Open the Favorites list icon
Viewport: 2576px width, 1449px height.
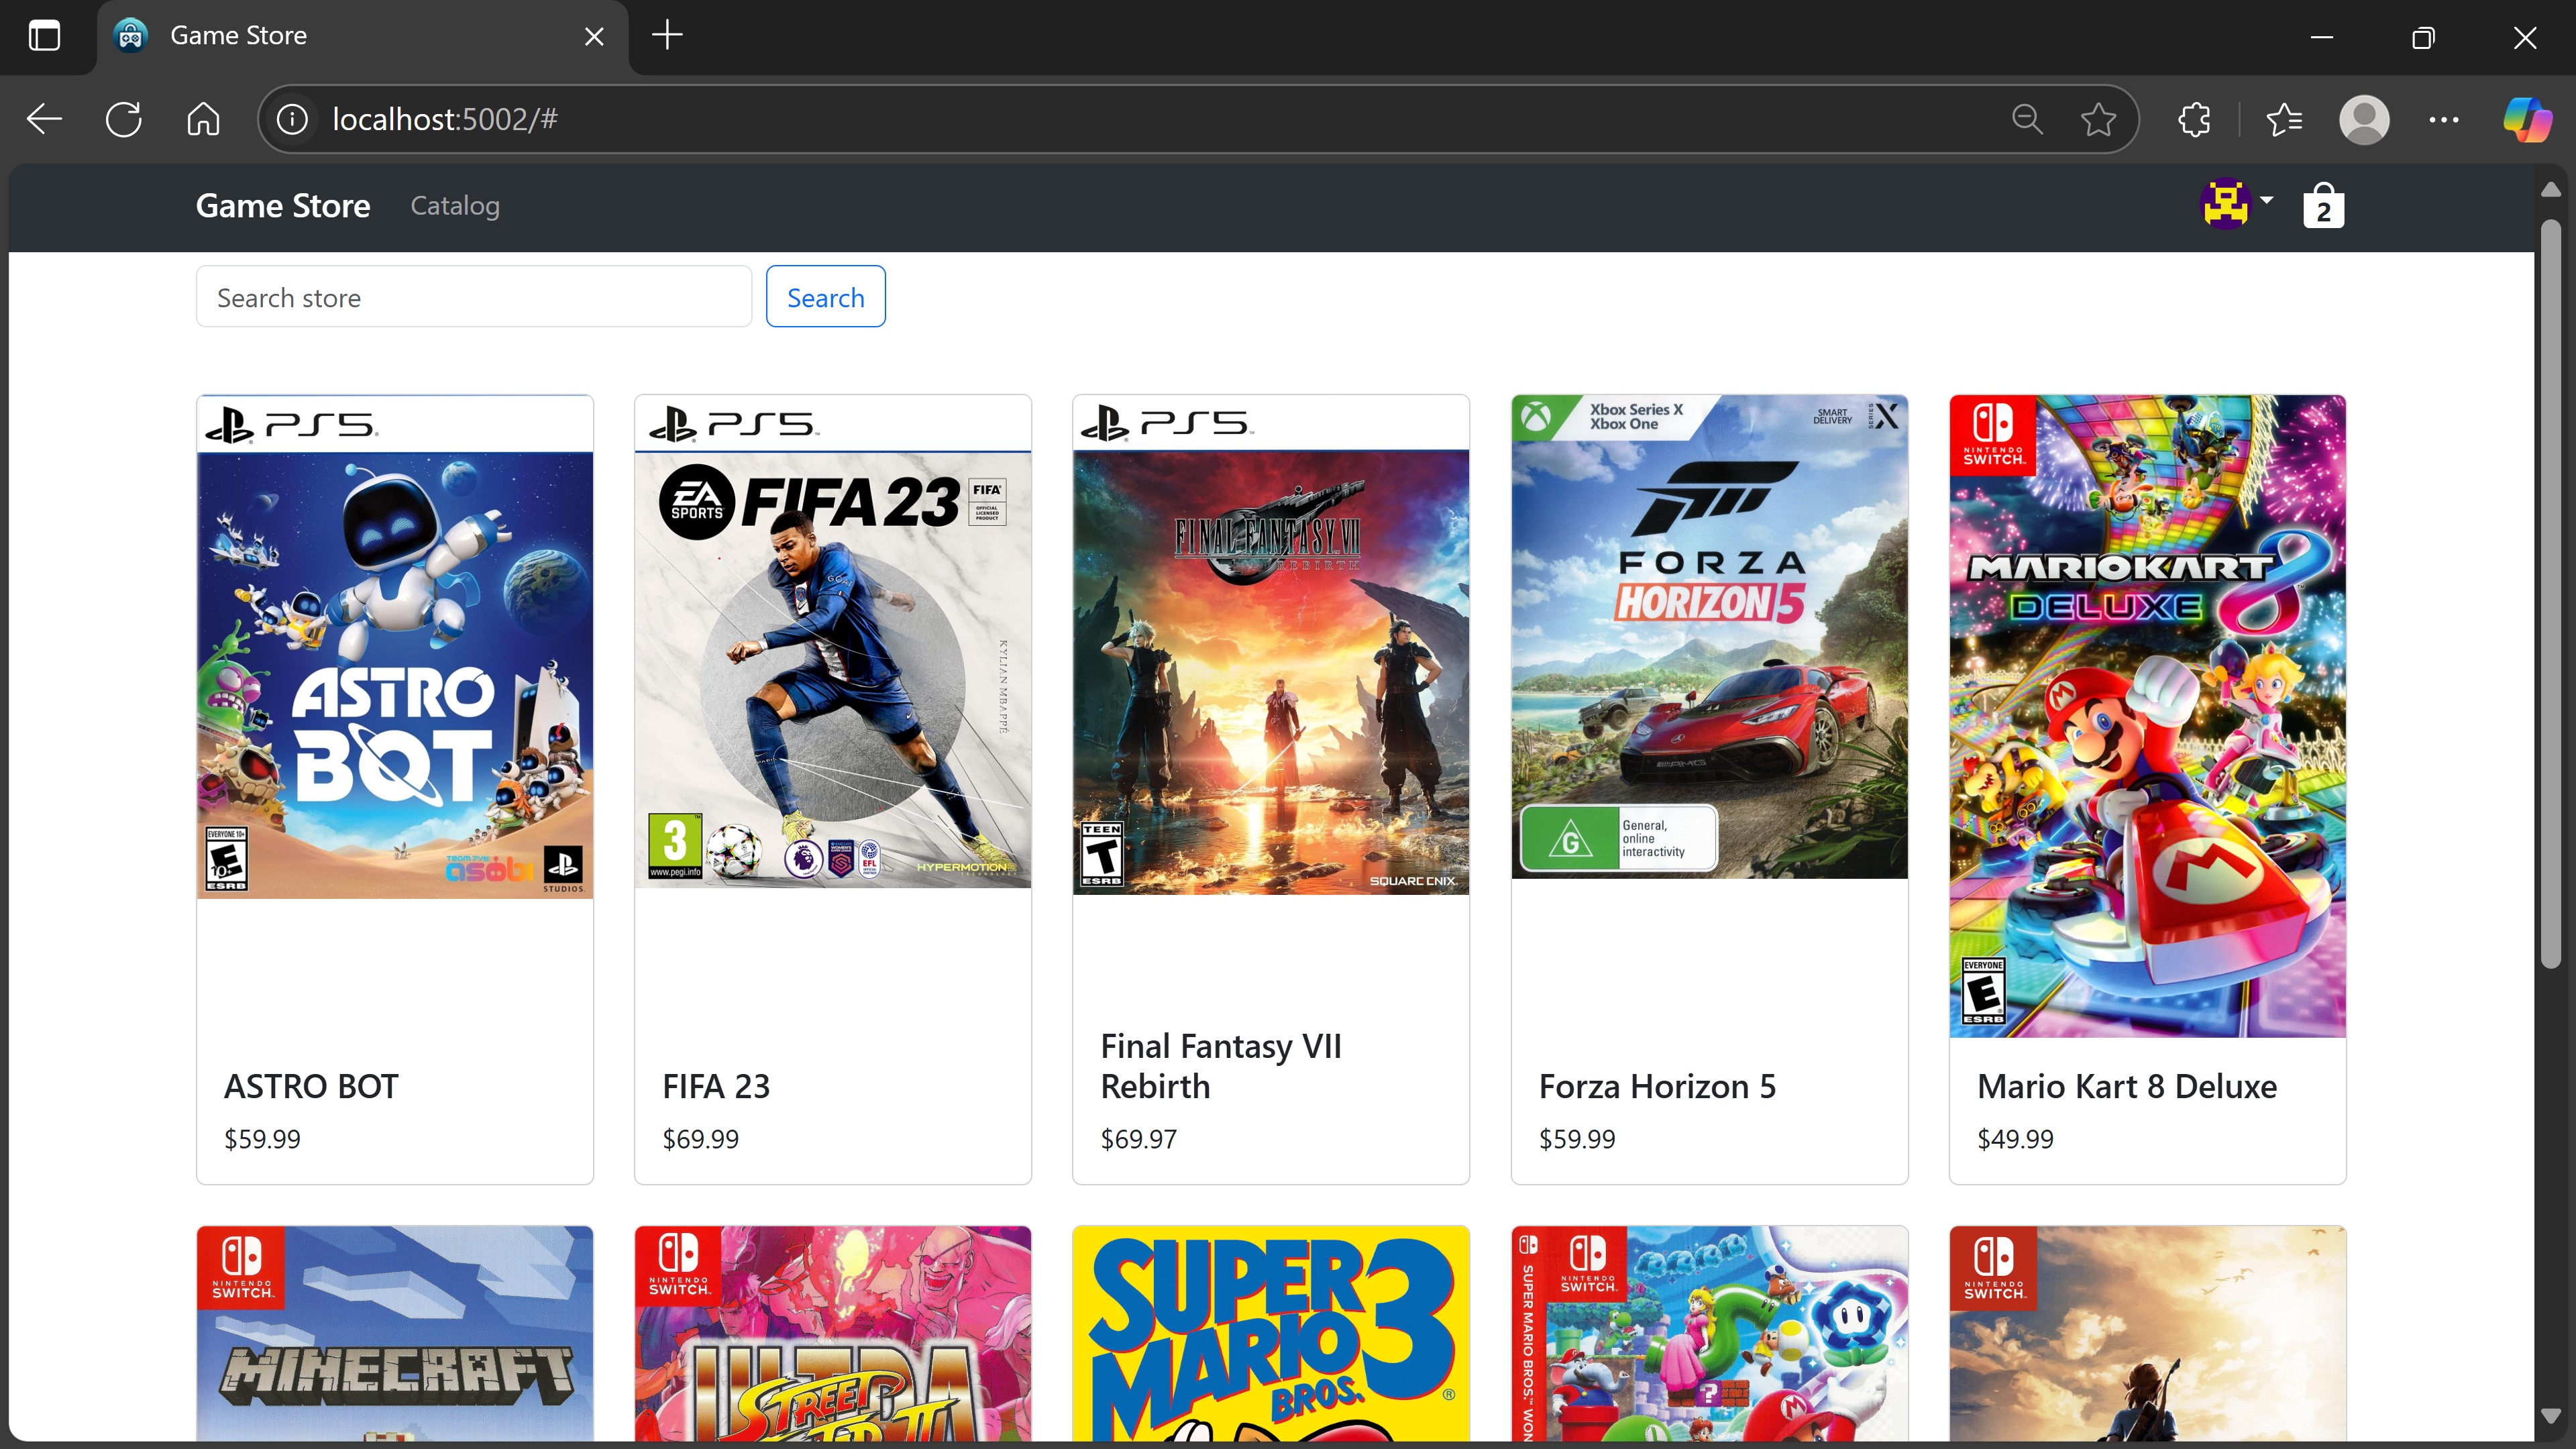[2284, 120]
